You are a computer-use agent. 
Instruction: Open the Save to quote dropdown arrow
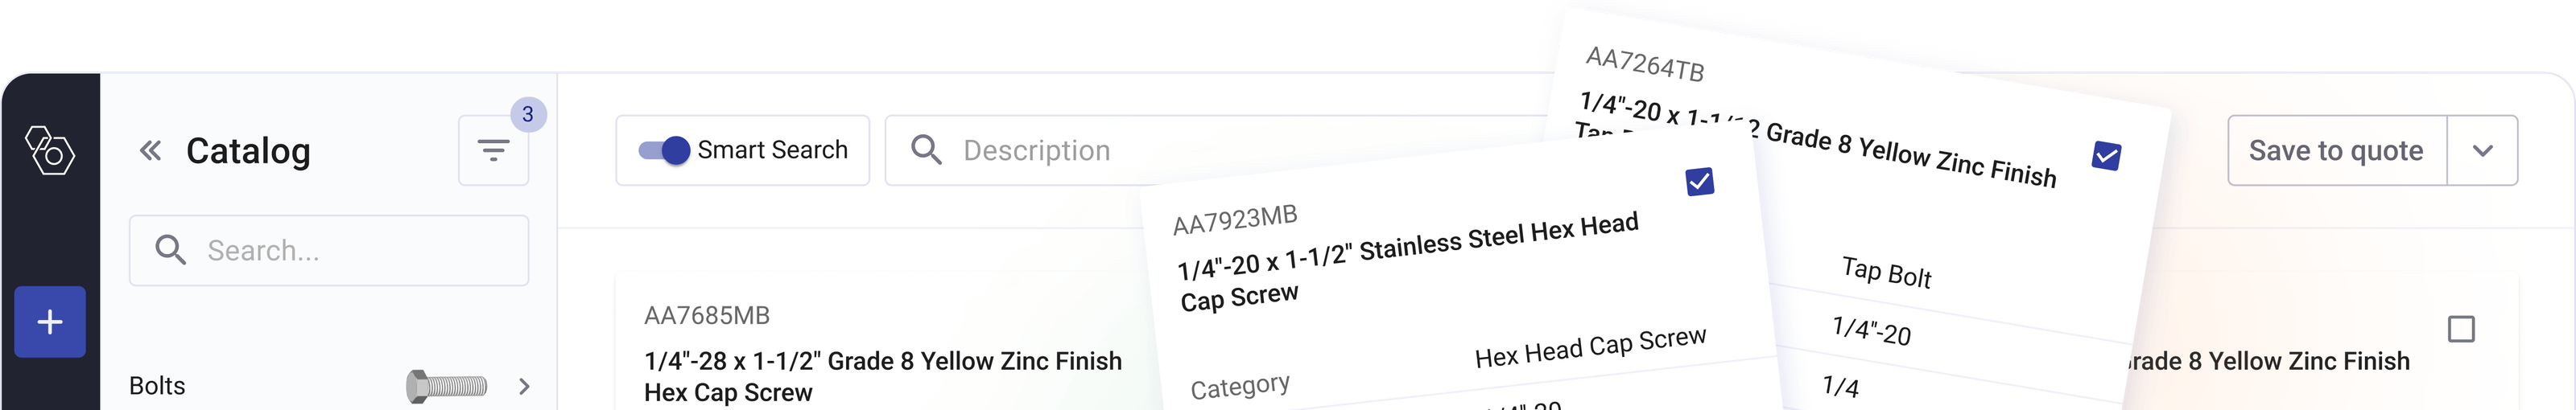tap(2482, 152)
